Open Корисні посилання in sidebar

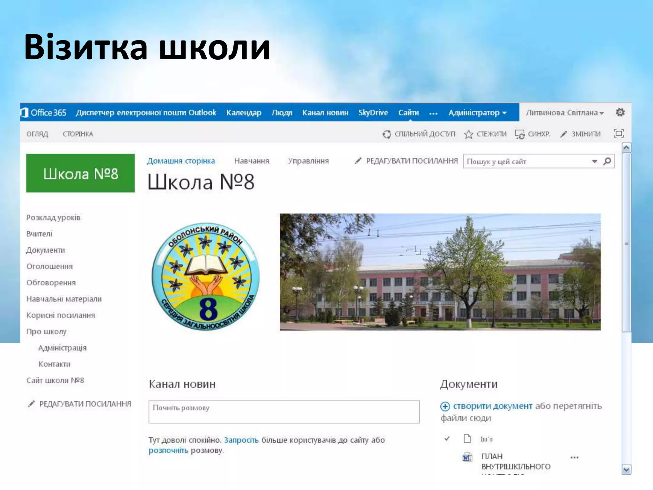pos(61,315)
